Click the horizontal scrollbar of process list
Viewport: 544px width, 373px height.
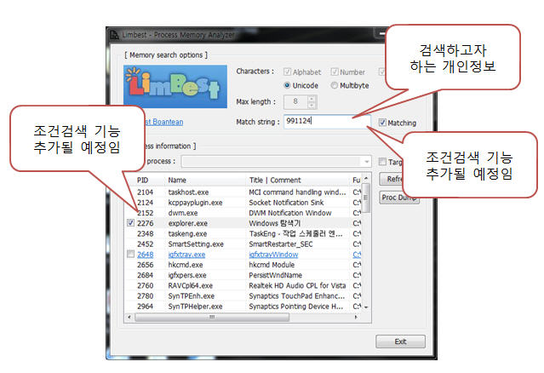[x=238, y=316]
